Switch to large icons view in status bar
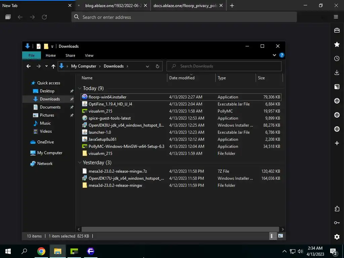This screenshot has width=344, height=258. pyautogui.click(x=281, y=236)
